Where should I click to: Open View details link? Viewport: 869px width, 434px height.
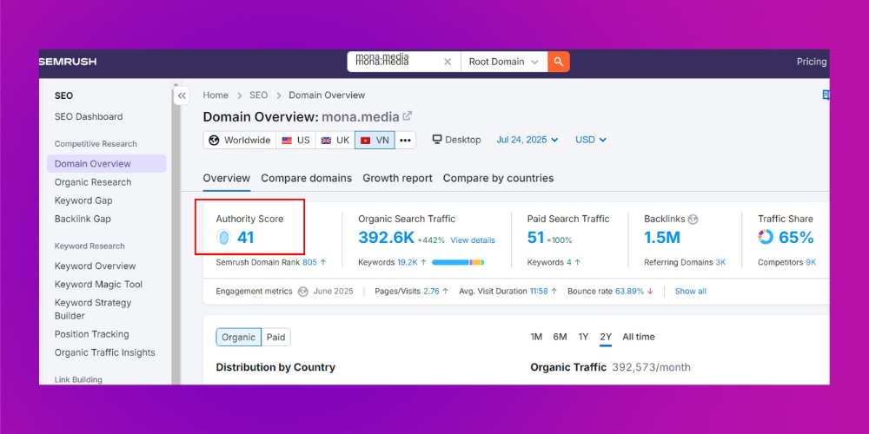click(473, 240)
